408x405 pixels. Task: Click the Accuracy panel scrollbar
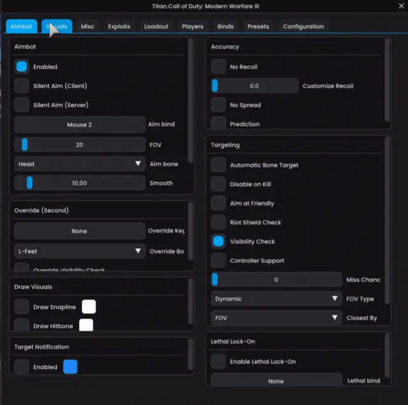click(387, 80)
